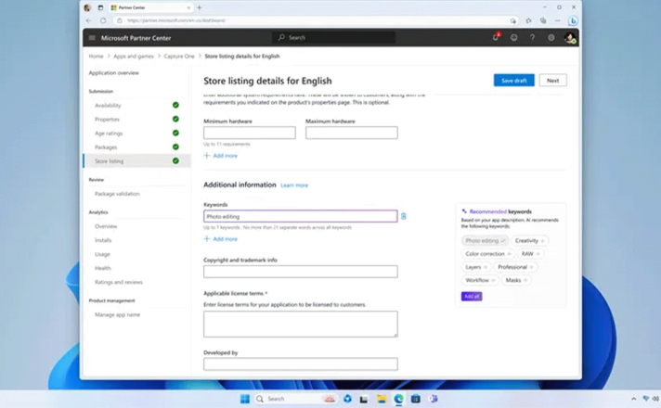Screen dimensions: 661x408
Task: Open the Learn more link
Action: tap(294, 185)
